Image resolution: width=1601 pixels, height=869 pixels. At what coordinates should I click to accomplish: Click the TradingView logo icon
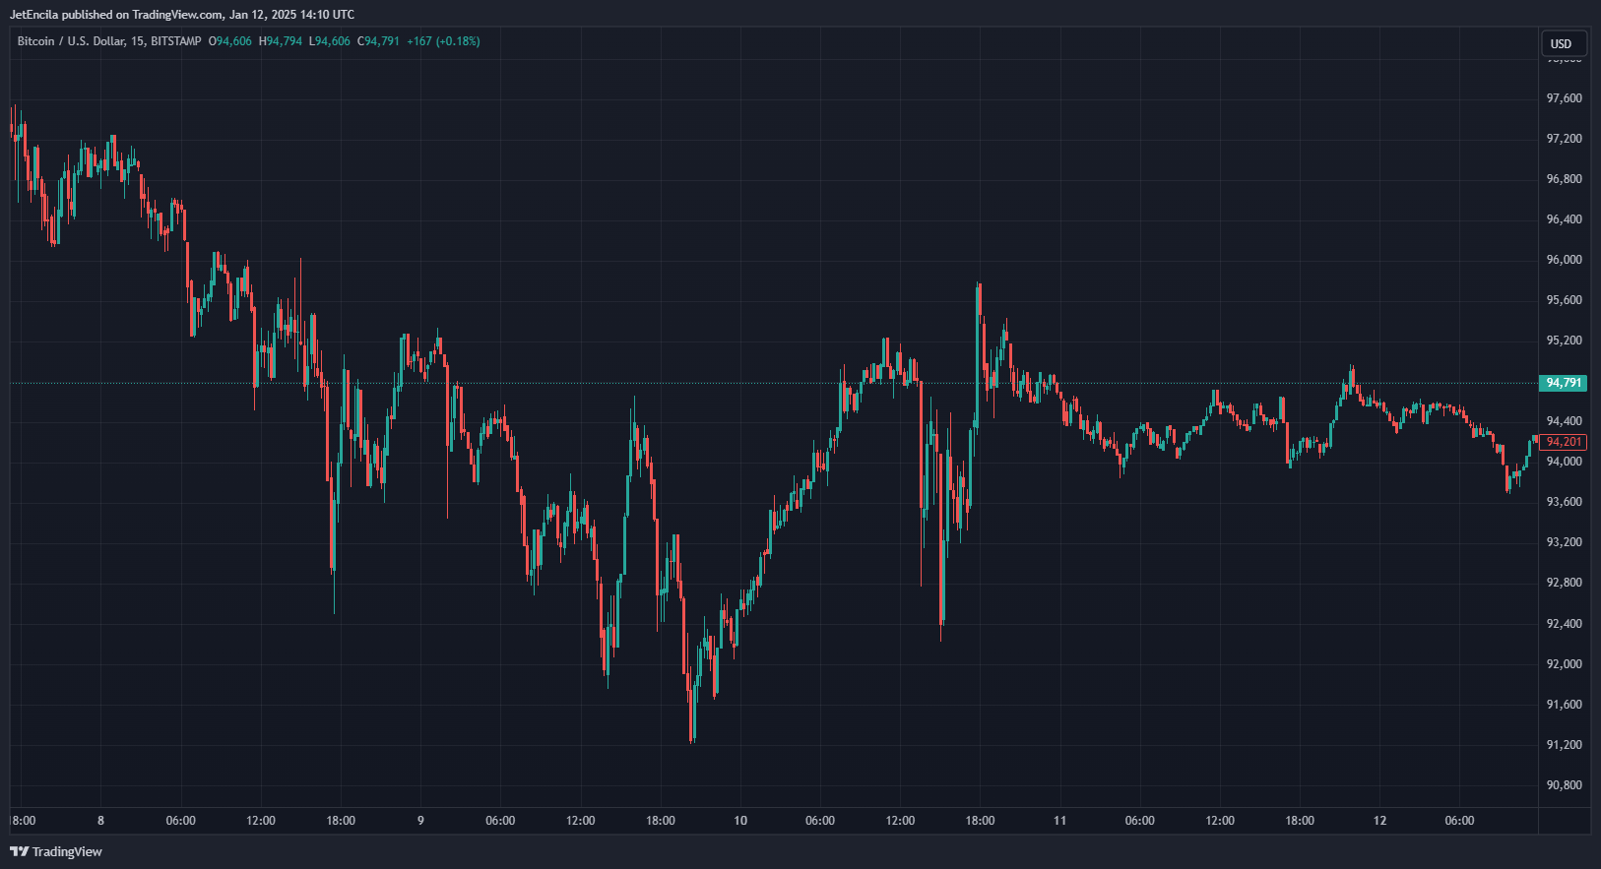(x=19, y=851)
